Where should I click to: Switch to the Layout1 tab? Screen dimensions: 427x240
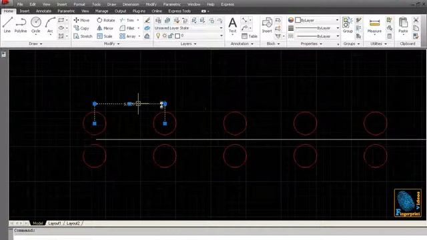54,223
